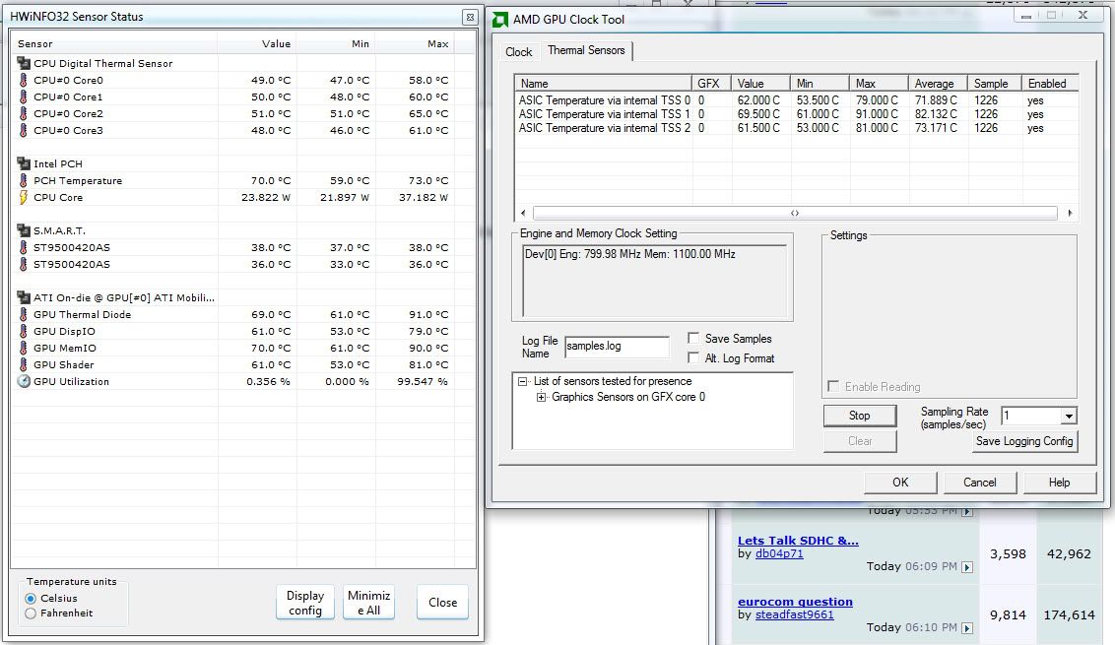
Task: Open user db04p71 profile link
Action: [779, 553]
